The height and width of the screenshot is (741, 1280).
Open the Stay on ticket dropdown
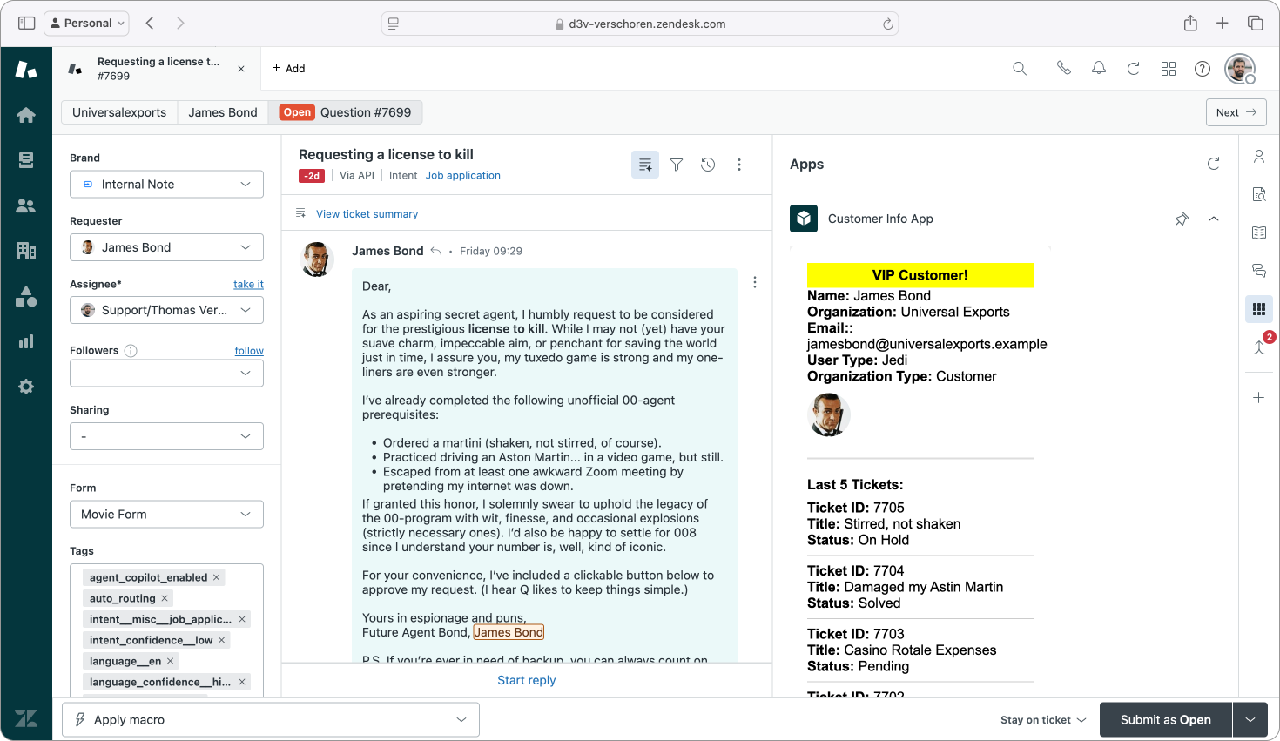[1043, 720]
